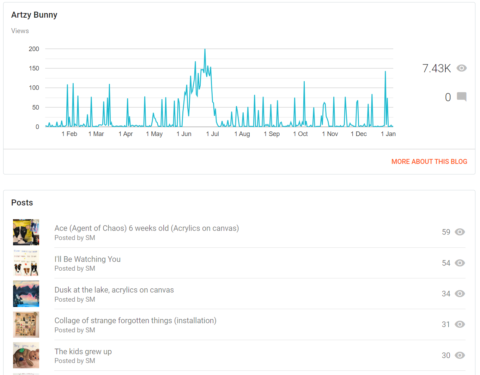The image size is (480, 375).
Task: Open the Ace (Agent of Chaos) post title
Action: tap(146, 228)
